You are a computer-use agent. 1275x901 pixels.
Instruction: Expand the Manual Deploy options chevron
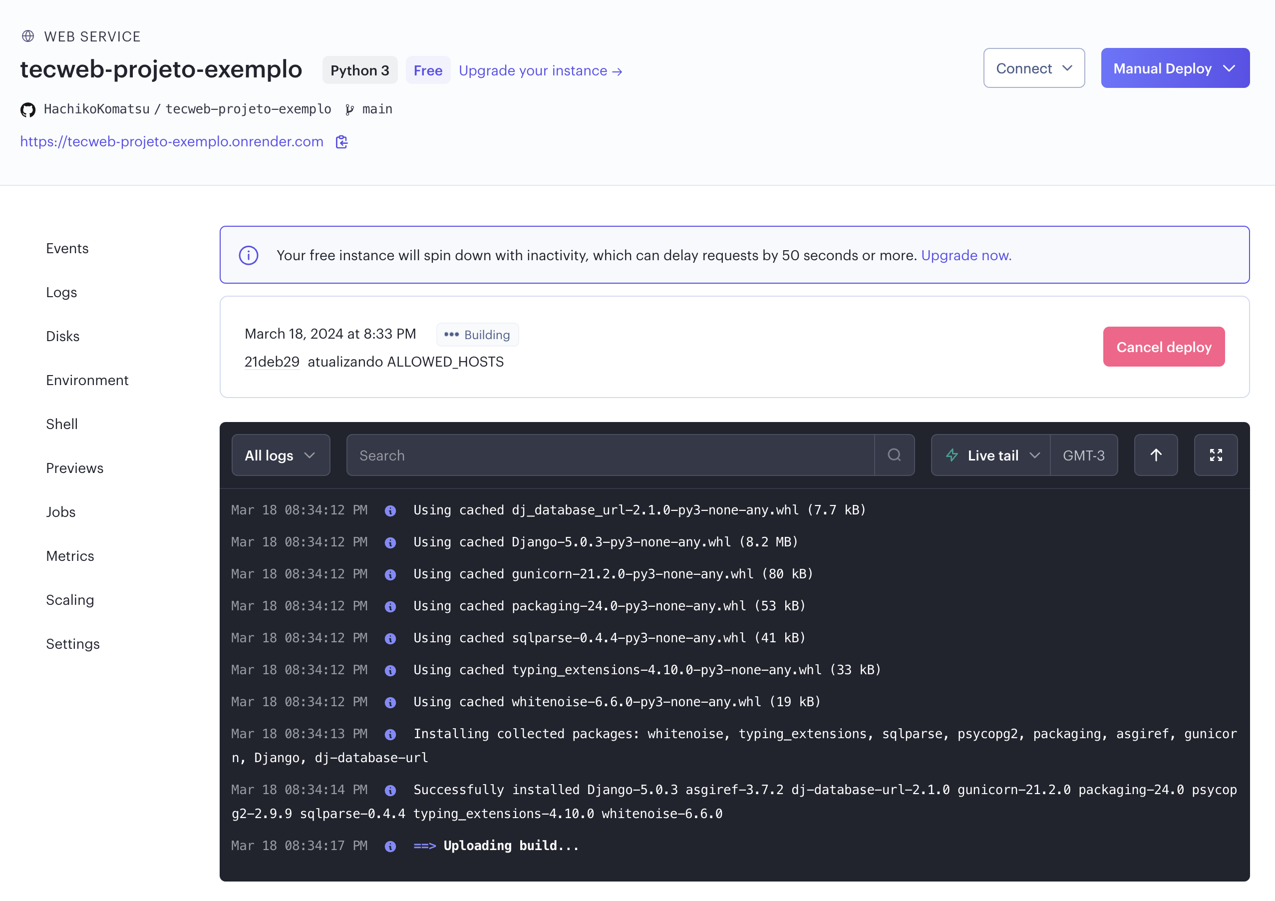(x=1230, y=68)
